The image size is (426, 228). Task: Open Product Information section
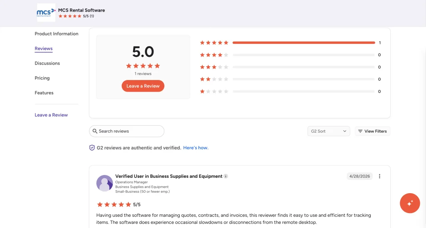tap(57, 34)
